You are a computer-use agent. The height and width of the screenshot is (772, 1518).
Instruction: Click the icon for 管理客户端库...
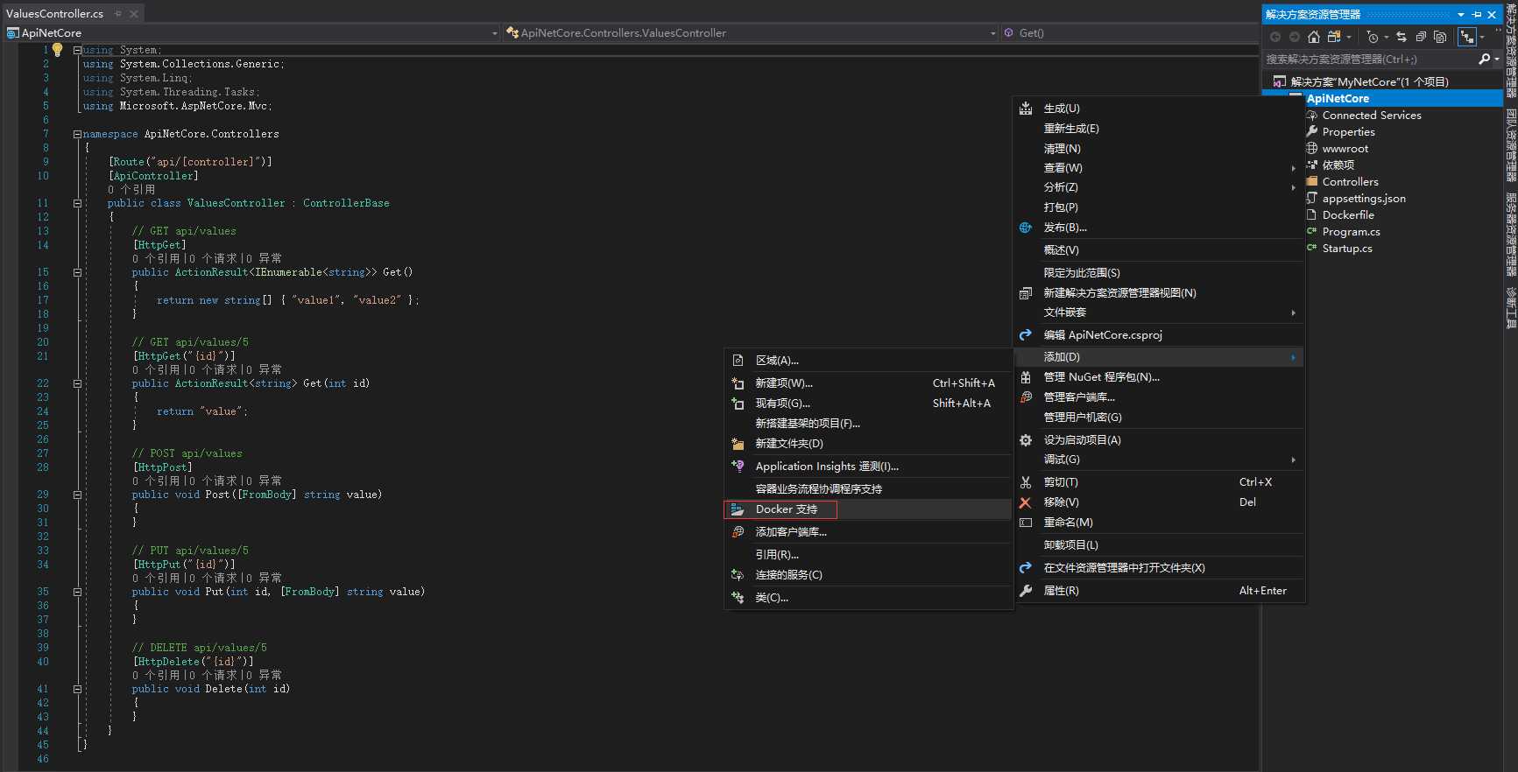point(1026,397)
